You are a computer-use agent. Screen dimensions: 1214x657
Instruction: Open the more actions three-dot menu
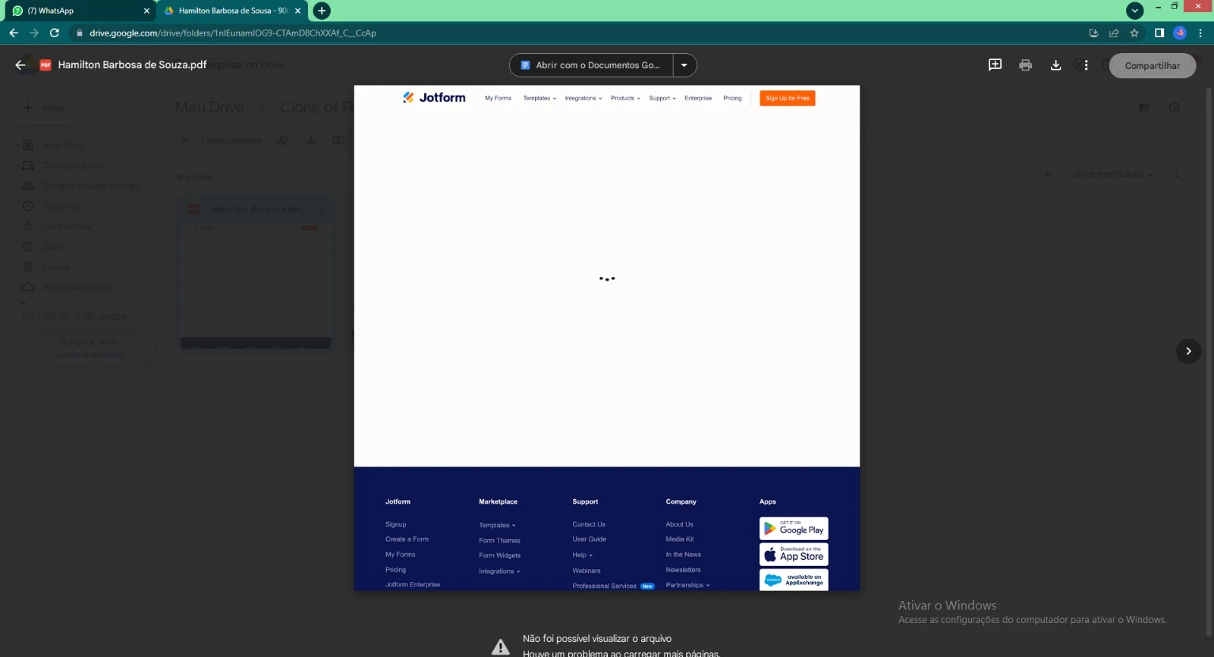pos(1086,65)
